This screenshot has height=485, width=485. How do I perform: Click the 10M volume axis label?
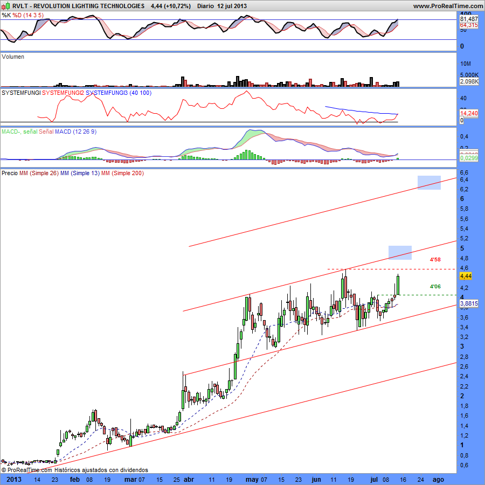point(466,64)
